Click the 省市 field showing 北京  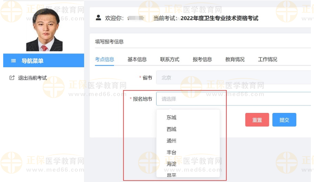[x=233, y=77]
